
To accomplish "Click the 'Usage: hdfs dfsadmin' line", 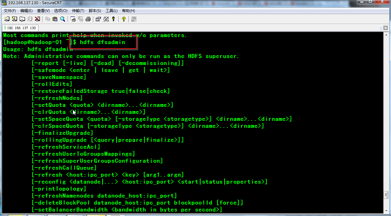I will 38,49.
